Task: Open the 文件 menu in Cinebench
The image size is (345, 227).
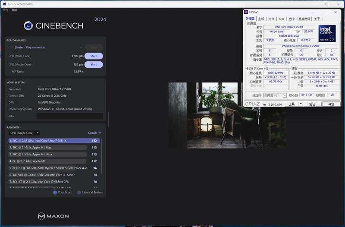Action: pos(5,10)
